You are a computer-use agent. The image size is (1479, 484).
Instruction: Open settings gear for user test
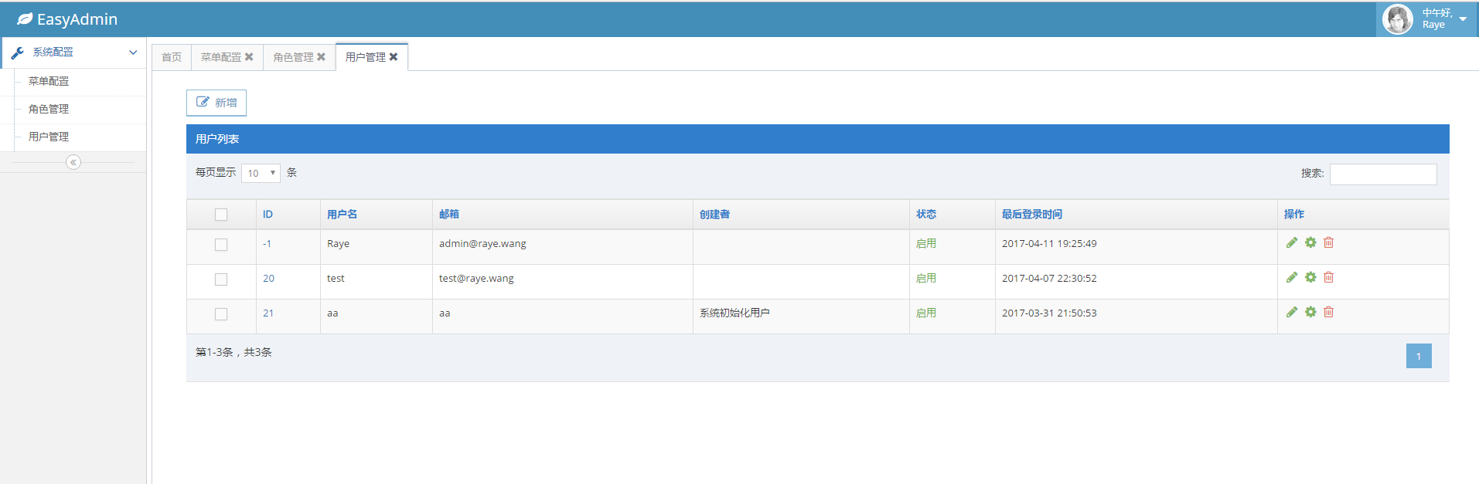(1310, 277)
